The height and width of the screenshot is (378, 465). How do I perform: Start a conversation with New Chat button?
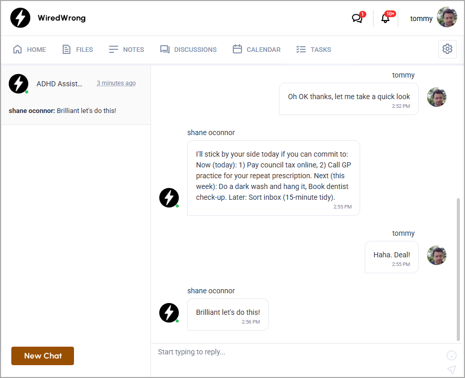[x=43, y=356]
